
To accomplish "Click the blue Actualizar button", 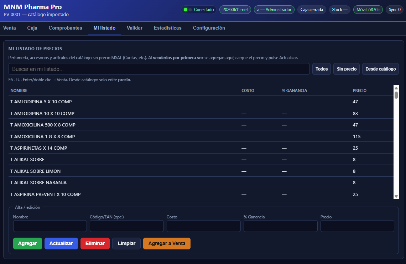I will 61,244.
